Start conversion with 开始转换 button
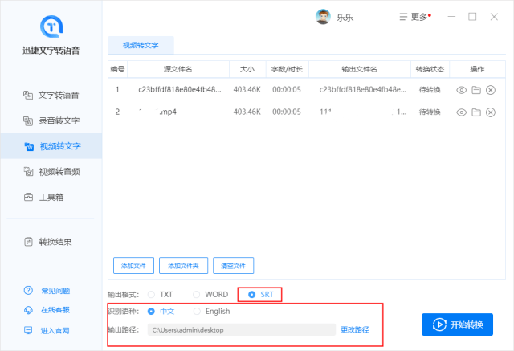The image size is (514, 351). click(457, 324)
